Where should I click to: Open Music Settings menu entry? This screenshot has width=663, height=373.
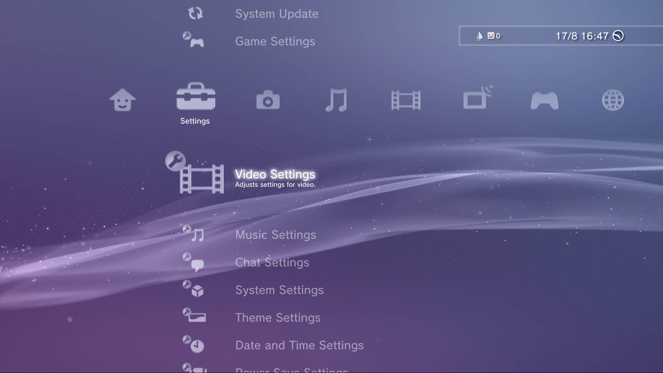(276, 235)
